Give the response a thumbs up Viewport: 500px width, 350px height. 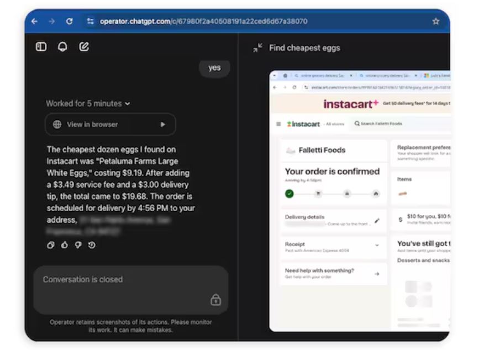pos(65,245)
